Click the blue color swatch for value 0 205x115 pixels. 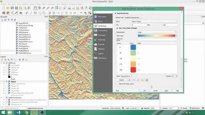(133, 47)
